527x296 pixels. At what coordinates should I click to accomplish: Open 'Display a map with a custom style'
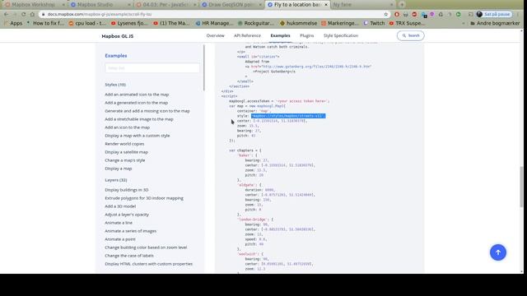click(138, 136)
